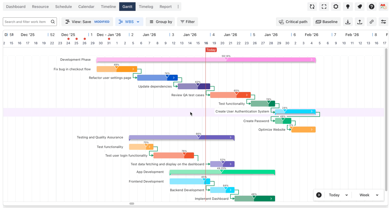
Task: Expand the Week zoom level dropdown
Action: coord(369,195)
